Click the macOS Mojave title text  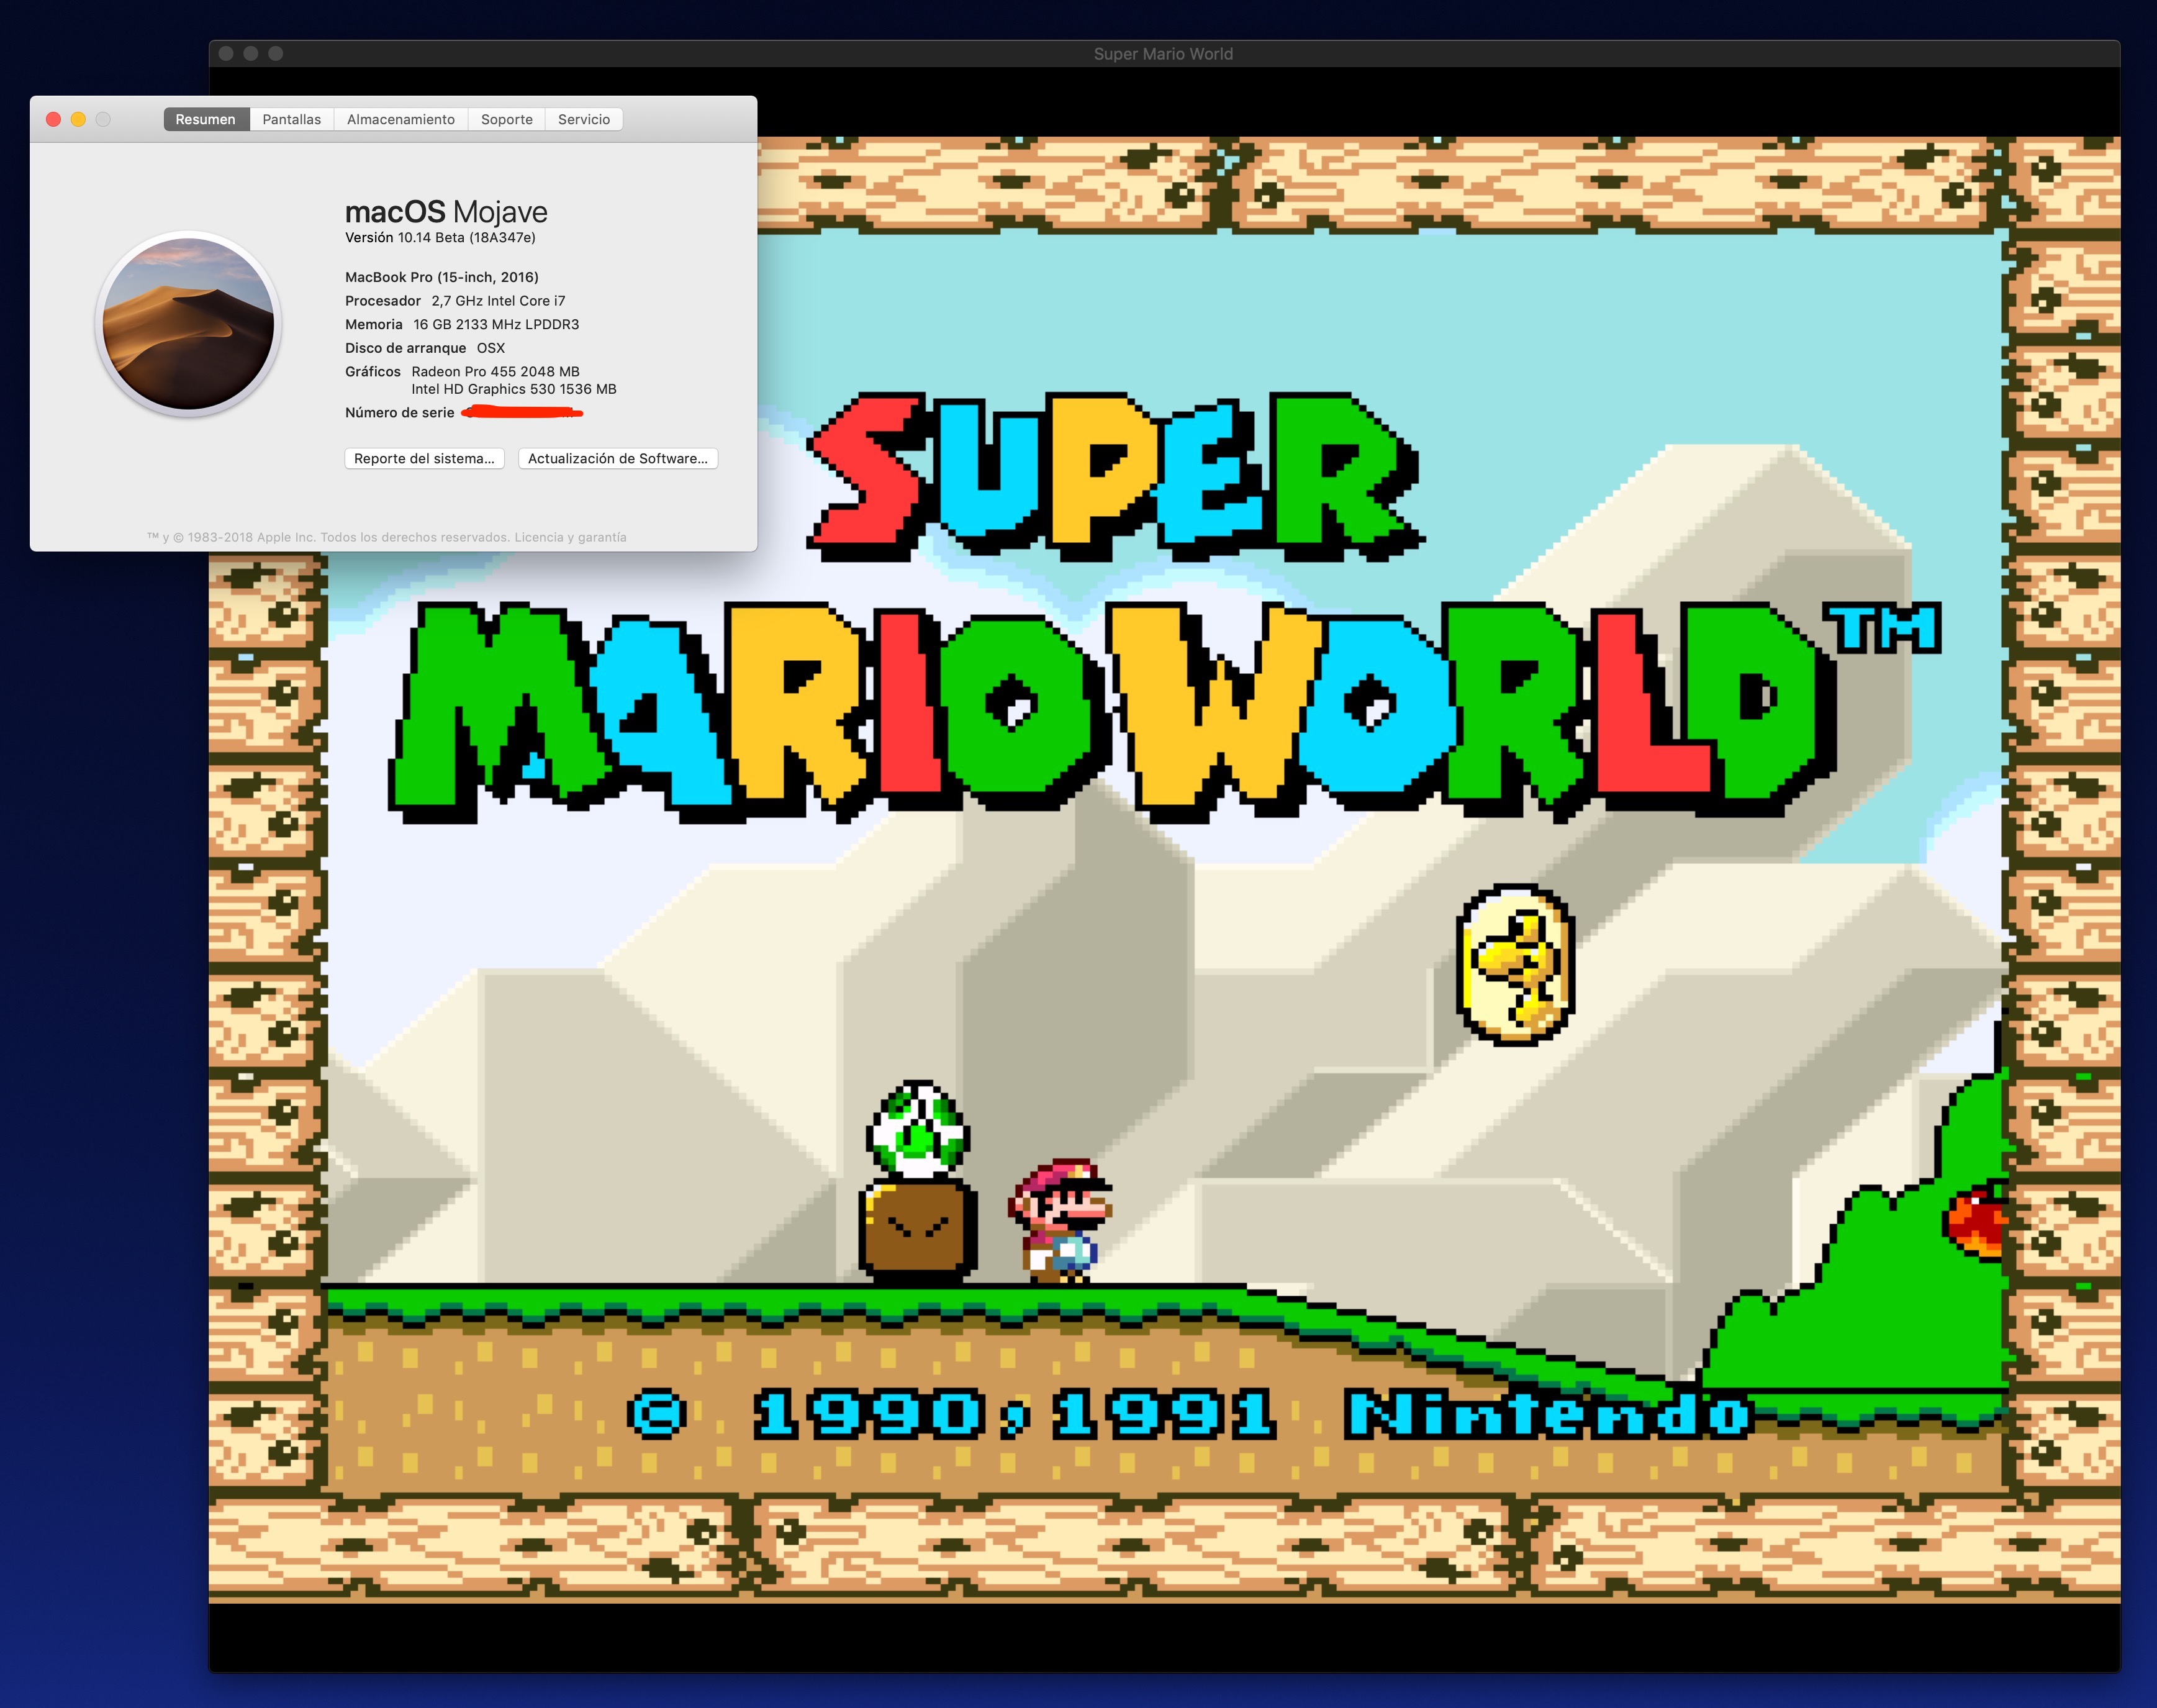(446, 211)
